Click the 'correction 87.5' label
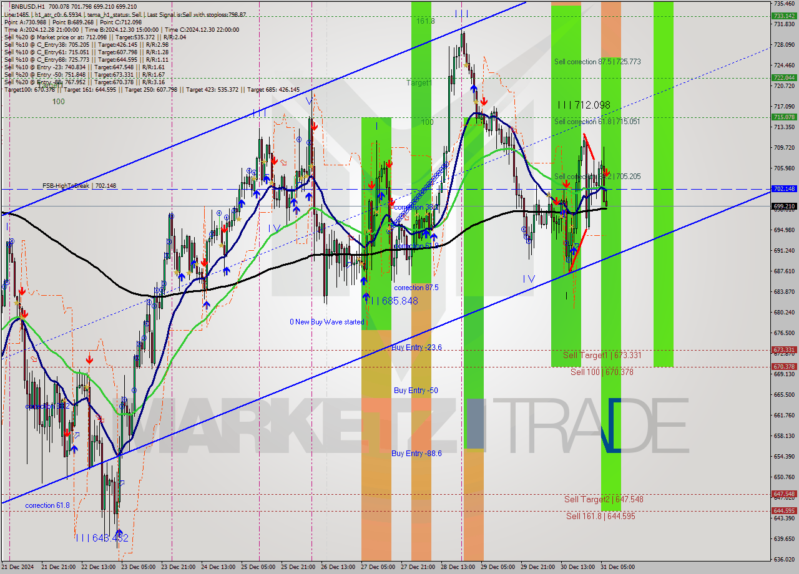Viewport: 799px width, 574px height. 416,288
